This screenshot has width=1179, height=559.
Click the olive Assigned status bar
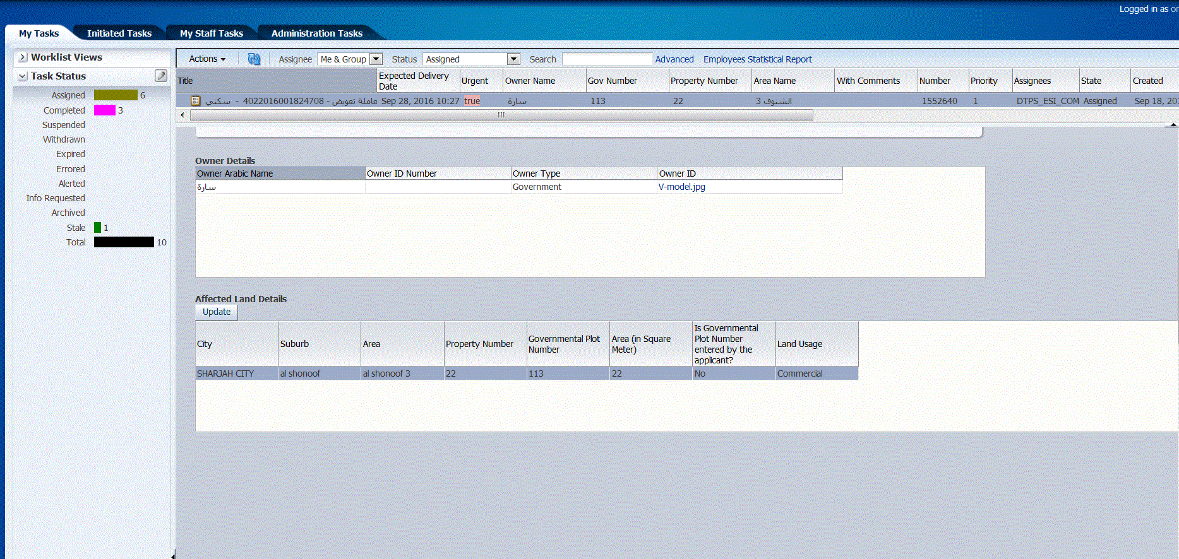[x=116, y=95]
